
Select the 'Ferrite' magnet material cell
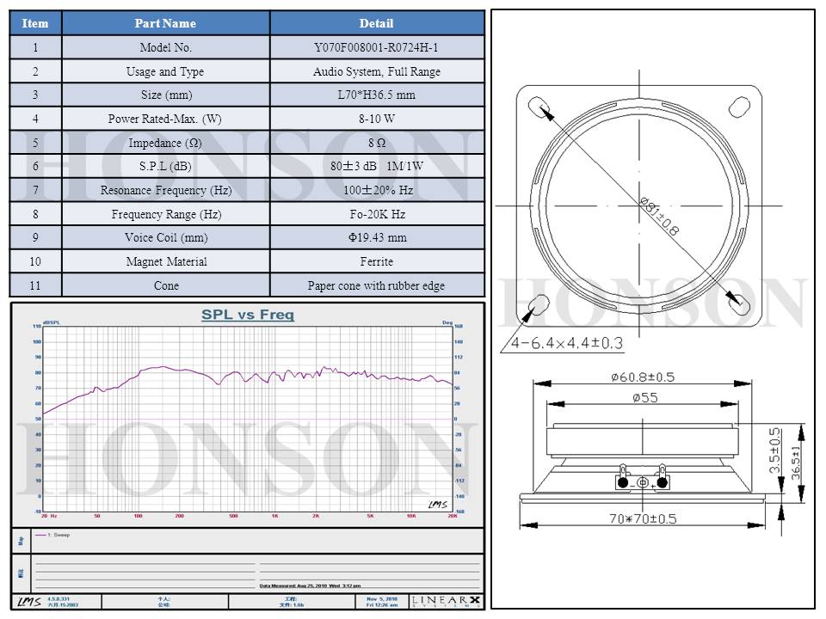pos(376,261)
